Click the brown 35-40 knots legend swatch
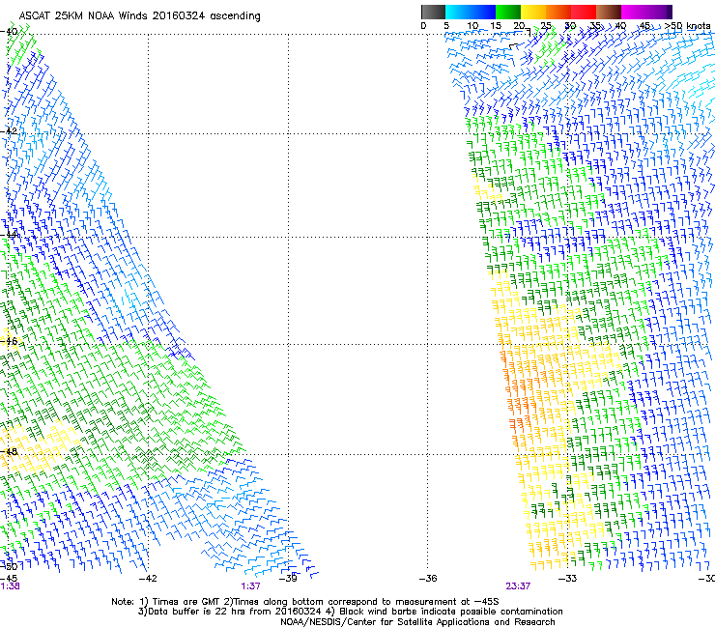The height and width of the screenshot is (628, 715). click(609, 12)
